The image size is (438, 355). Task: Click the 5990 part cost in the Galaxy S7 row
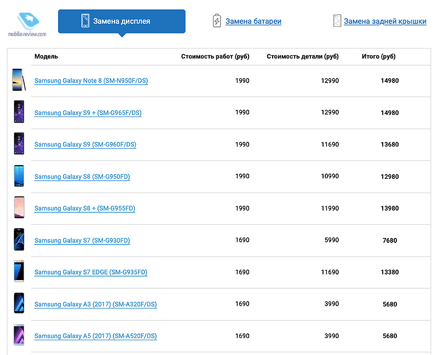[x=332, y=240]
